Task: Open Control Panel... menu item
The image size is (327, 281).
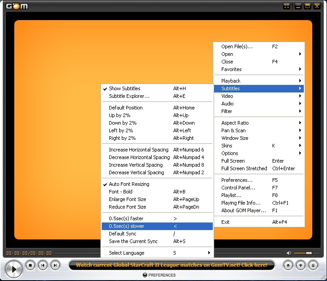Action: pyautogui.click(x=259, y=188)
